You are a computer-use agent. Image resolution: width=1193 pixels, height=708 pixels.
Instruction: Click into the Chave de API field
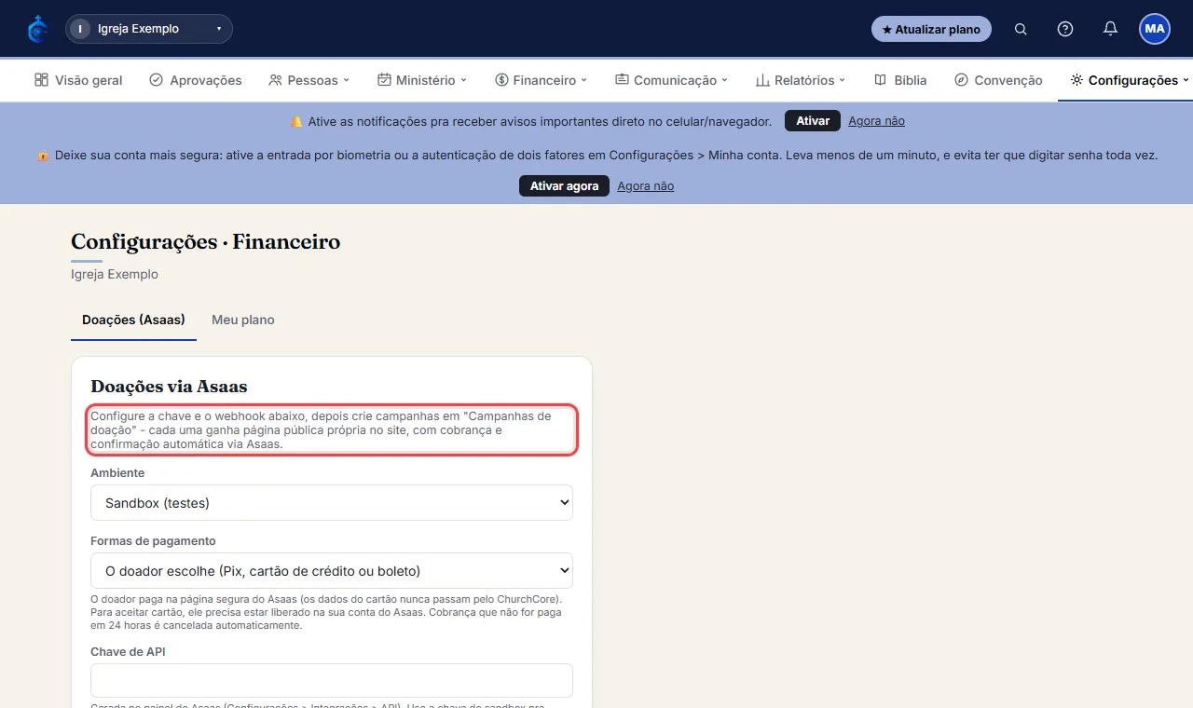[x=332, y=681]
